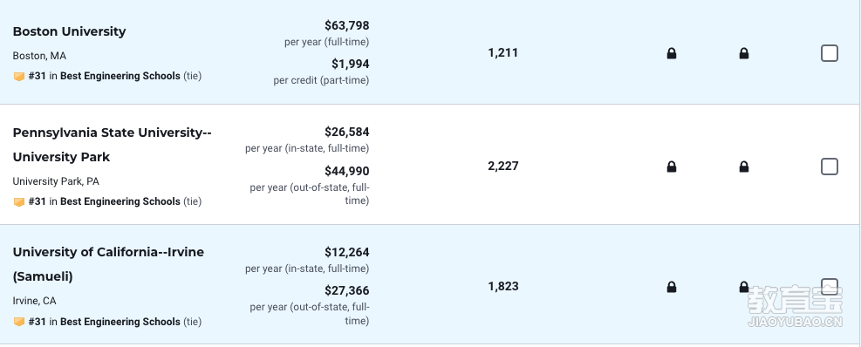
Task: Open Best Engineering Schools link under UC Irvine
Action: pyautogui.click(x=120, y=322)
